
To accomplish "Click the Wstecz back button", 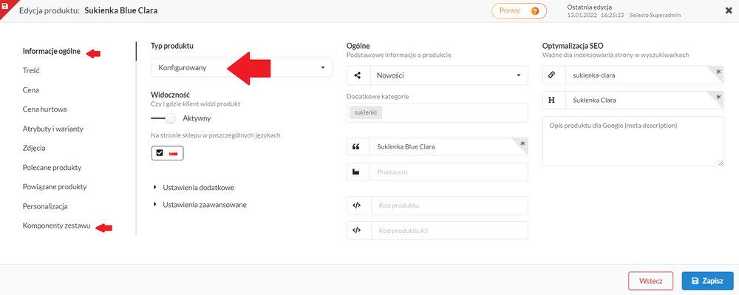I will coord(650,281).
